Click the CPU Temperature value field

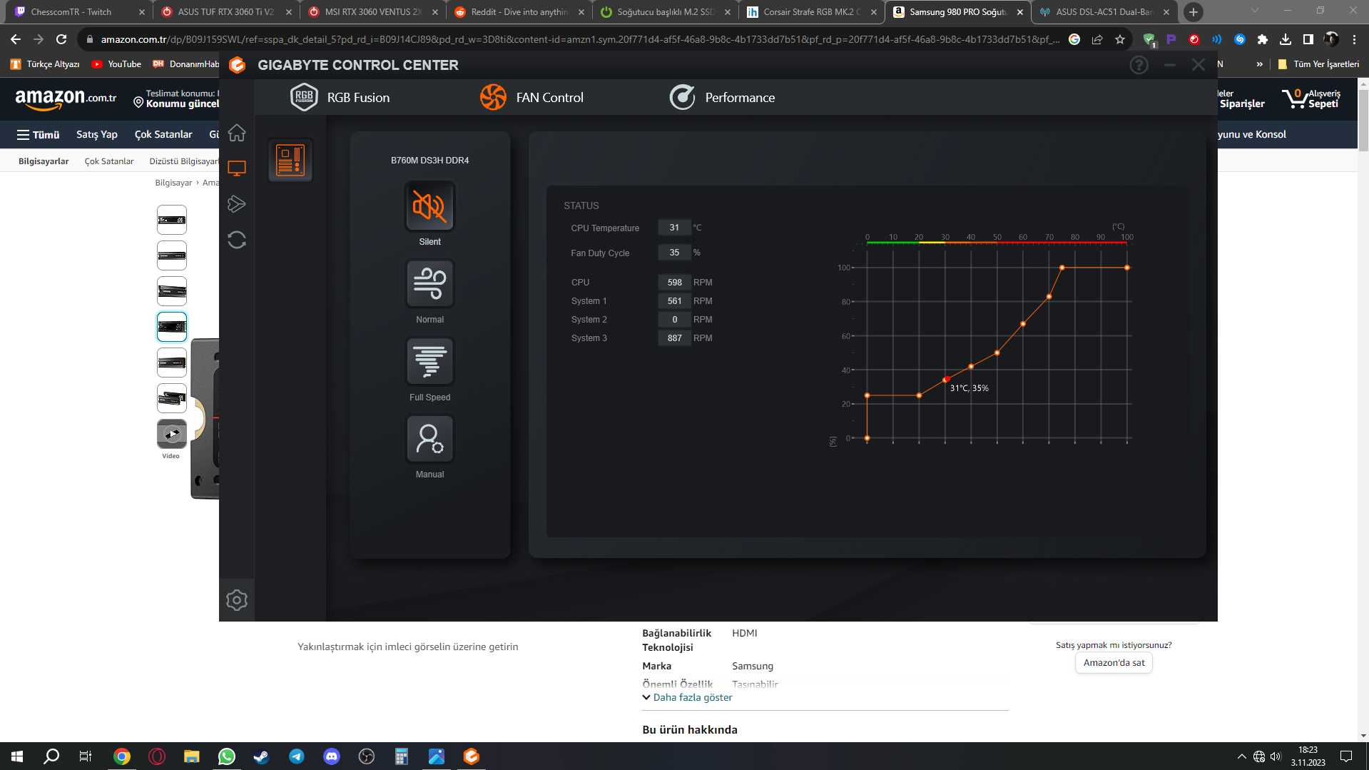(674, 228)
